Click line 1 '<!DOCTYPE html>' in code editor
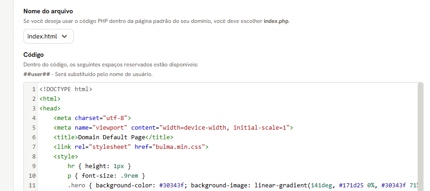The height and width of the screenshot is (191, 430). click(x=66, y=89)
